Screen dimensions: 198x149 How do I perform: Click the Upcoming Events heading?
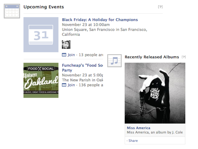point(44,7)
